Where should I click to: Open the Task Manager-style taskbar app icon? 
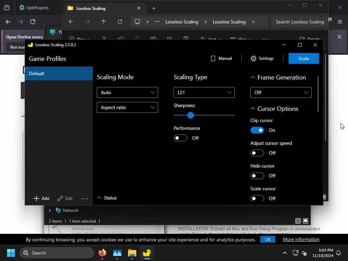point(117,253)
